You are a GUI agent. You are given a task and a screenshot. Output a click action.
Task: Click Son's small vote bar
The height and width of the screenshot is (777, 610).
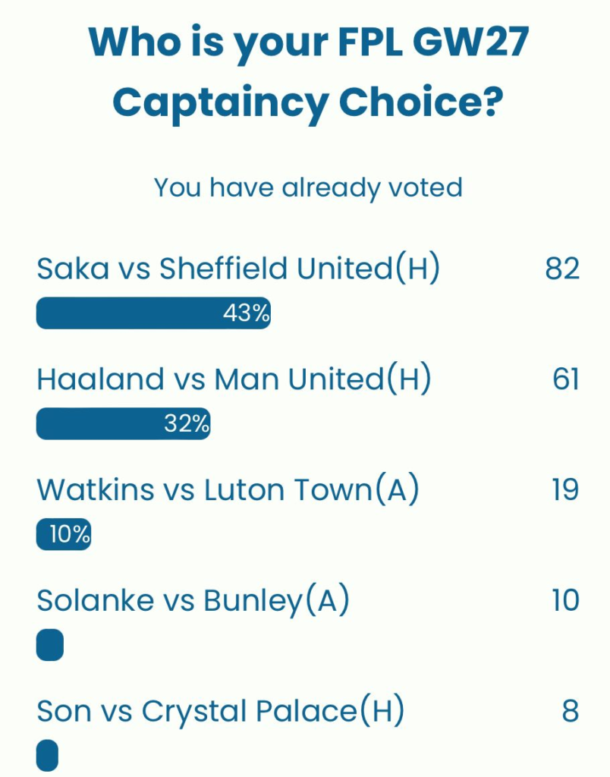48,755
